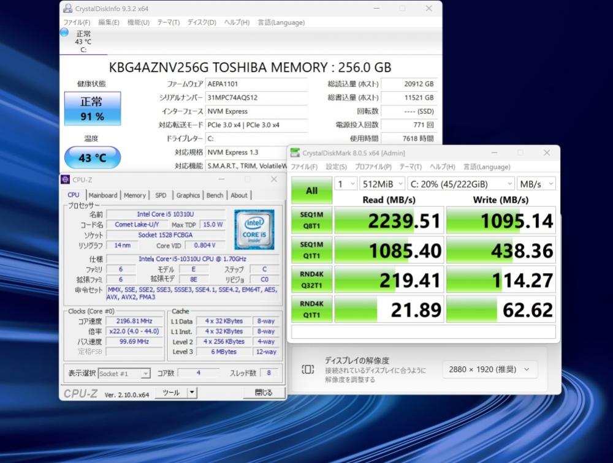Click the sequential read value 2239.51

(389, 220)
